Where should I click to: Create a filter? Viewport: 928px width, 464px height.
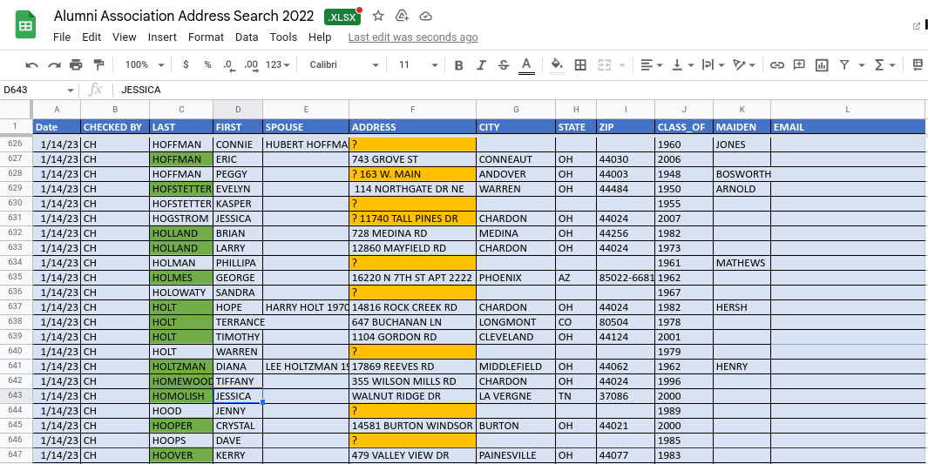tap(844, 65)
